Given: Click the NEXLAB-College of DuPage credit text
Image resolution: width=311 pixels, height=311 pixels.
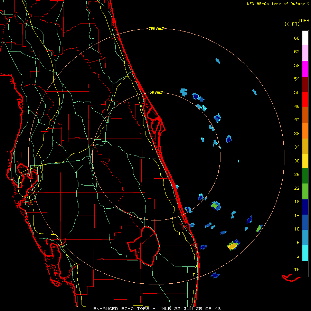Looking at the screenshot, I should point(278,4).
